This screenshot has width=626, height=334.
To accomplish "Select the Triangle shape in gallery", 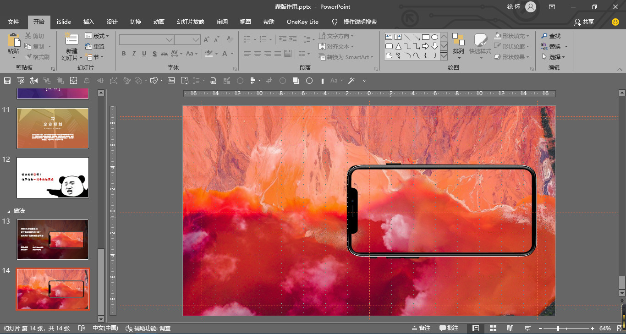I will pos(398,46).
